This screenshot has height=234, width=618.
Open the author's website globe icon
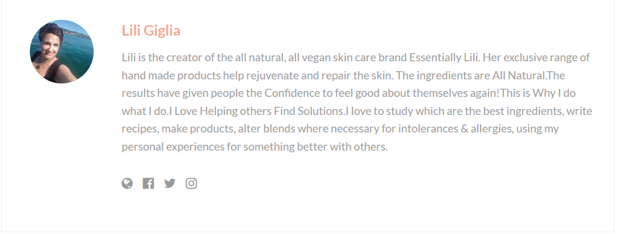pos(128,183)
